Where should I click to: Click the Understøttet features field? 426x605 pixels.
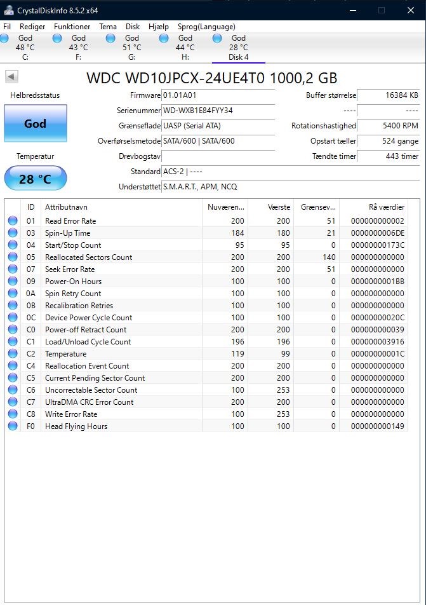pos(290,187)
